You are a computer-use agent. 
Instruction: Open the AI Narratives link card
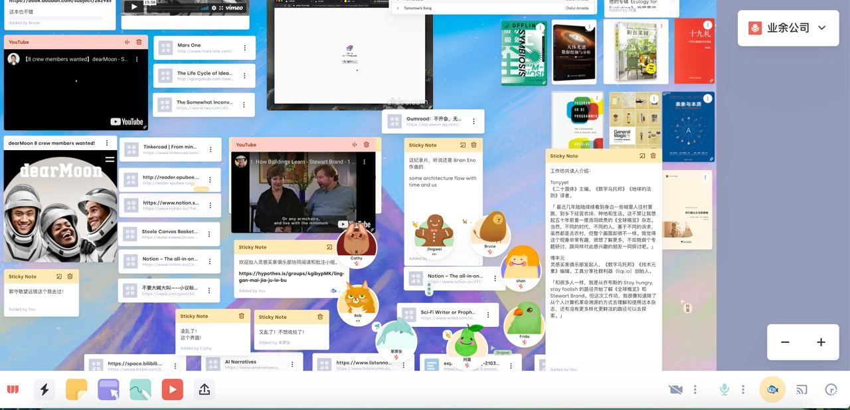(x=252, y=364)
